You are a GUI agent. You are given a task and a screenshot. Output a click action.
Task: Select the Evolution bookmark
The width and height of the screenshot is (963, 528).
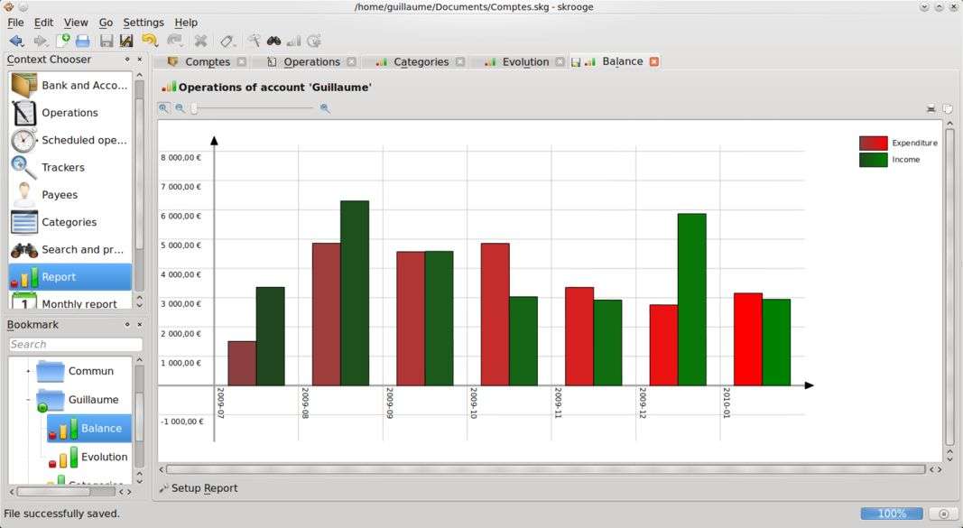click(x=104, y=457)
